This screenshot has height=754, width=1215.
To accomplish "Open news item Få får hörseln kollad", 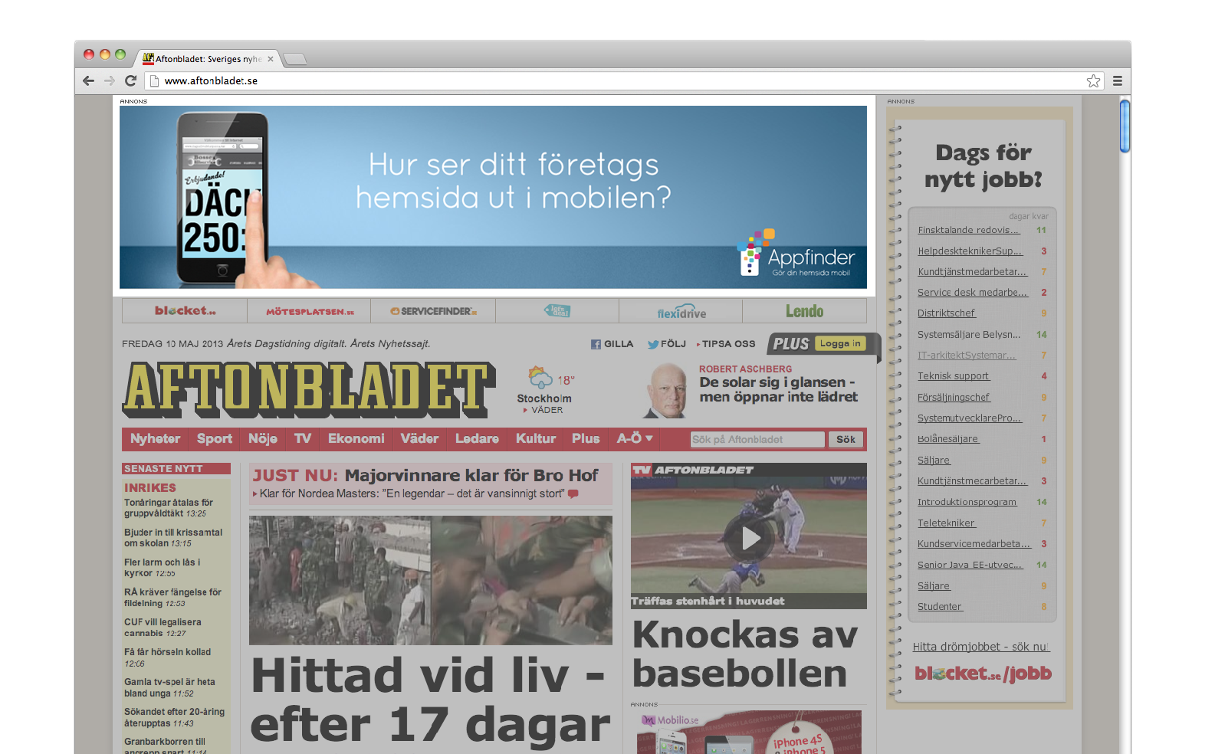I will tap(167, 657).
